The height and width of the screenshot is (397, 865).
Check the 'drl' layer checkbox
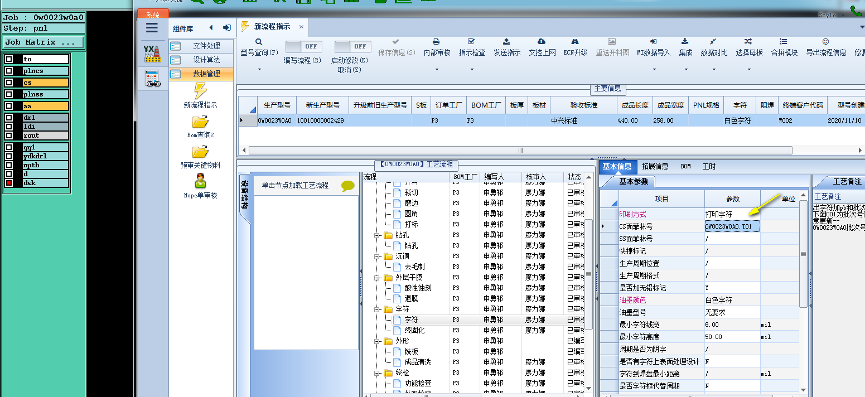pos(9,118)
